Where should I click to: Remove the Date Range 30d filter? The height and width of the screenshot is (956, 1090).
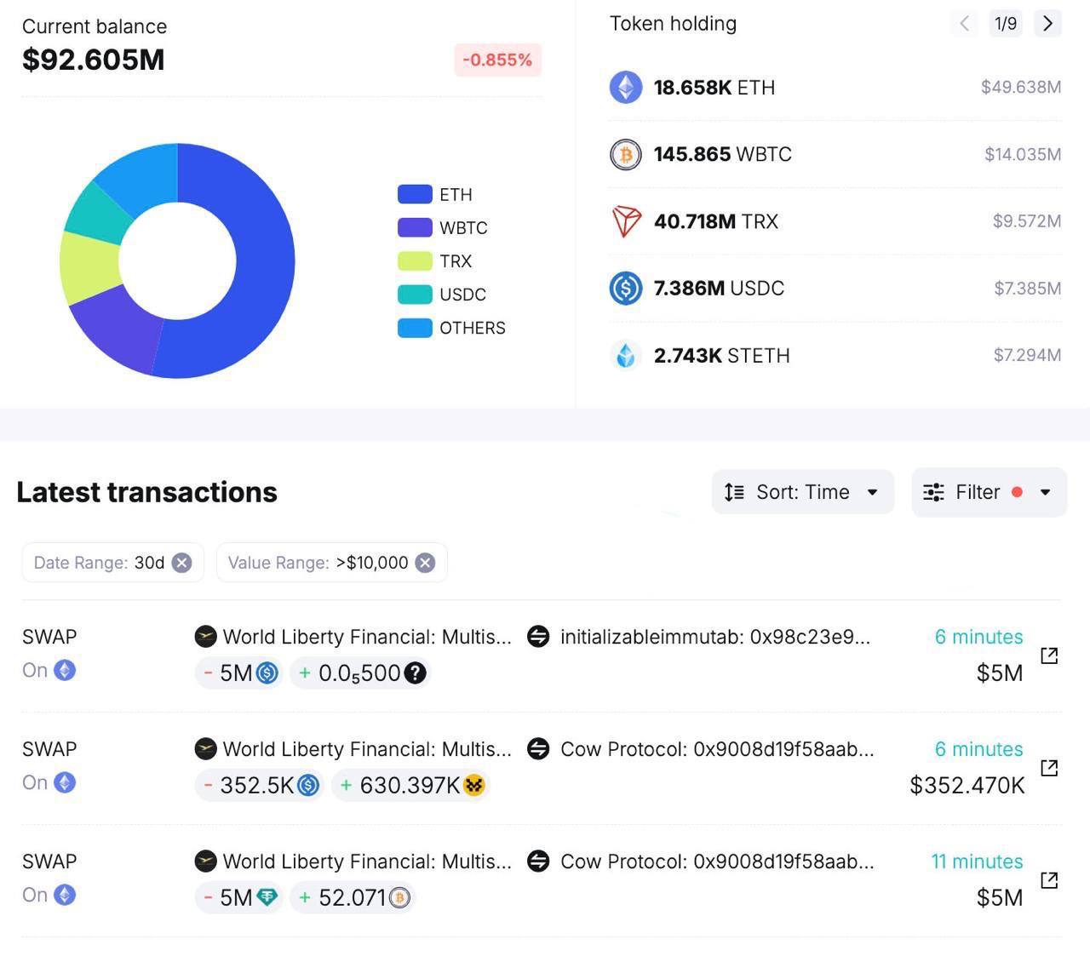pyautogui.click(x=181, y=563)
